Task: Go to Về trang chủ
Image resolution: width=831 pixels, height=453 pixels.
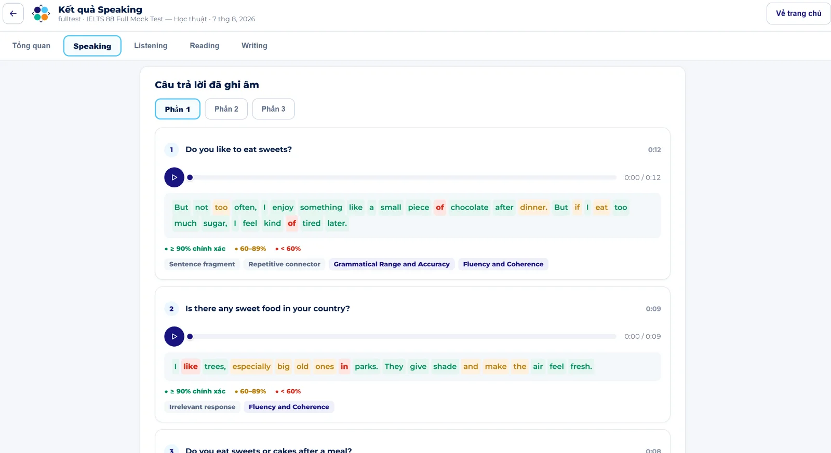Action: click(799, 13)
